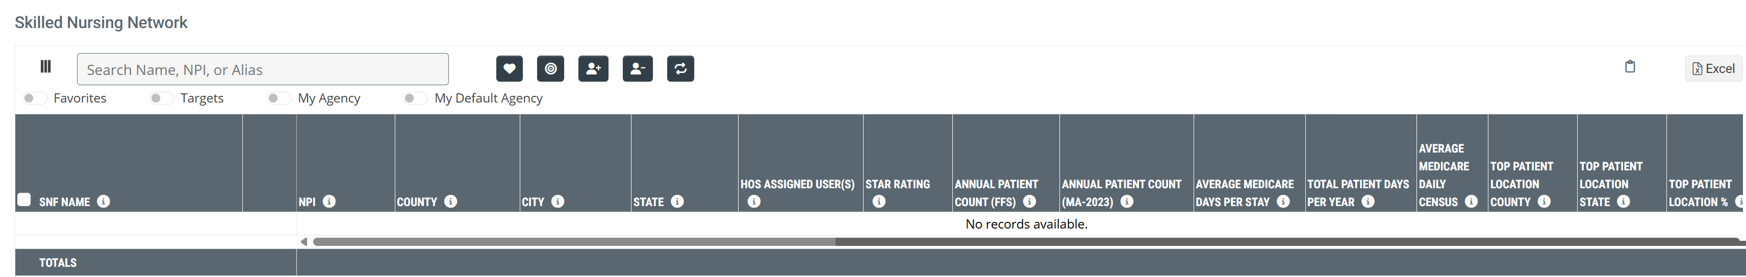Click info icon beside SNF Name header
This screenshot has height=277, width=1746.
[x=103, y=201]
